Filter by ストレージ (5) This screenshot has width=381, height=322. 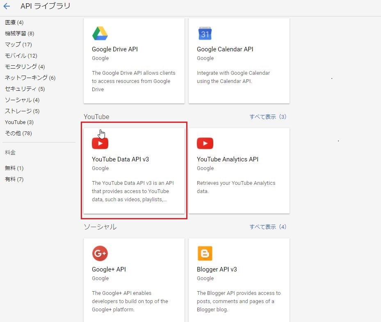22,111
